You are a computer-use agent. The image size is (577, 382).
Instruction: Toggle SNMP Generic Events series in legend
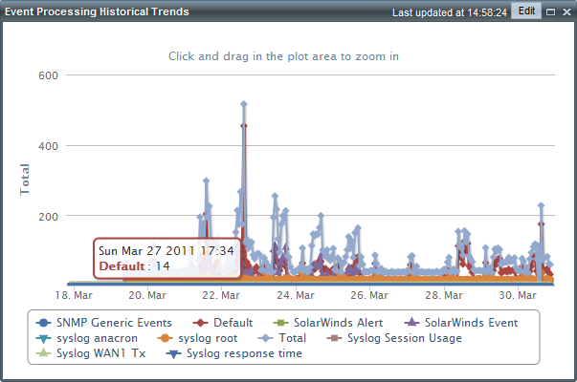tap(103, 323)
